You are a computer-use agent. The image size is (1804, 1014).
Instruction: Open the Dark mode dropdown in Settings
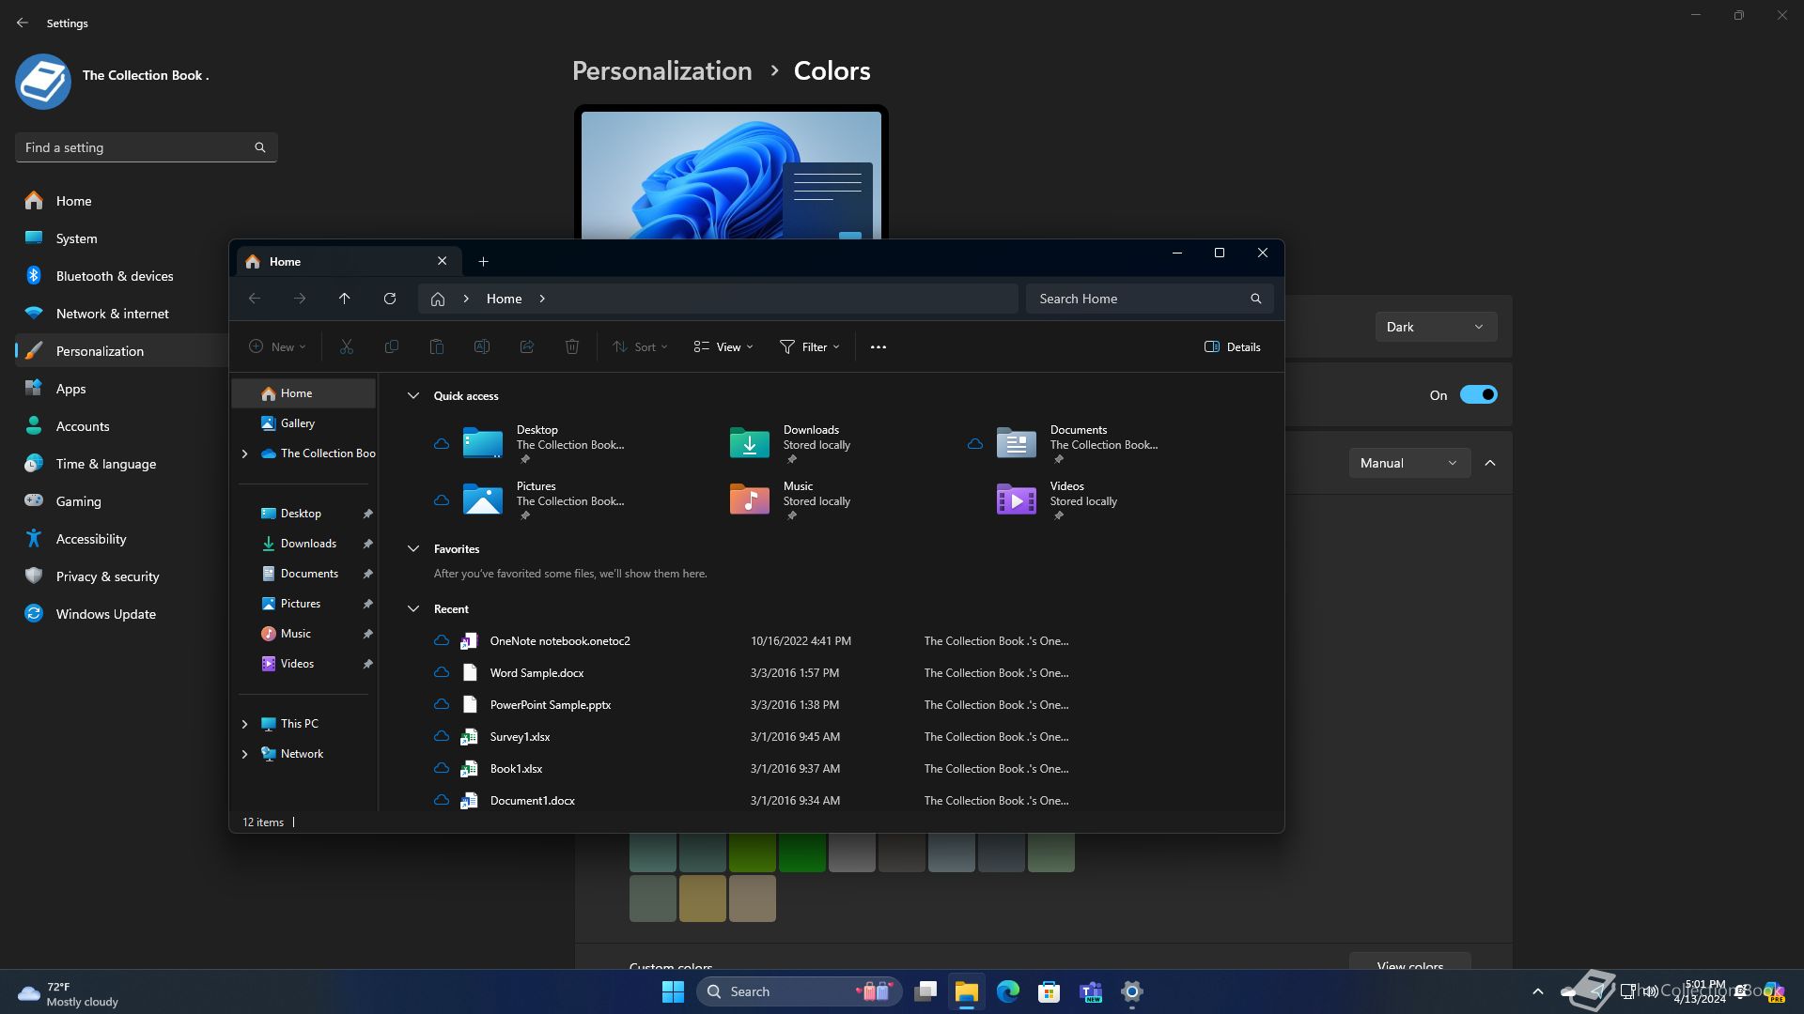1436,327
